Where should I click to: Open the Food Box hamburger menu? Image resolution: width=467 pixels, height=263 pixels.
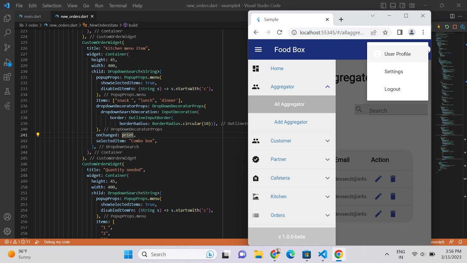coord(258,50)
